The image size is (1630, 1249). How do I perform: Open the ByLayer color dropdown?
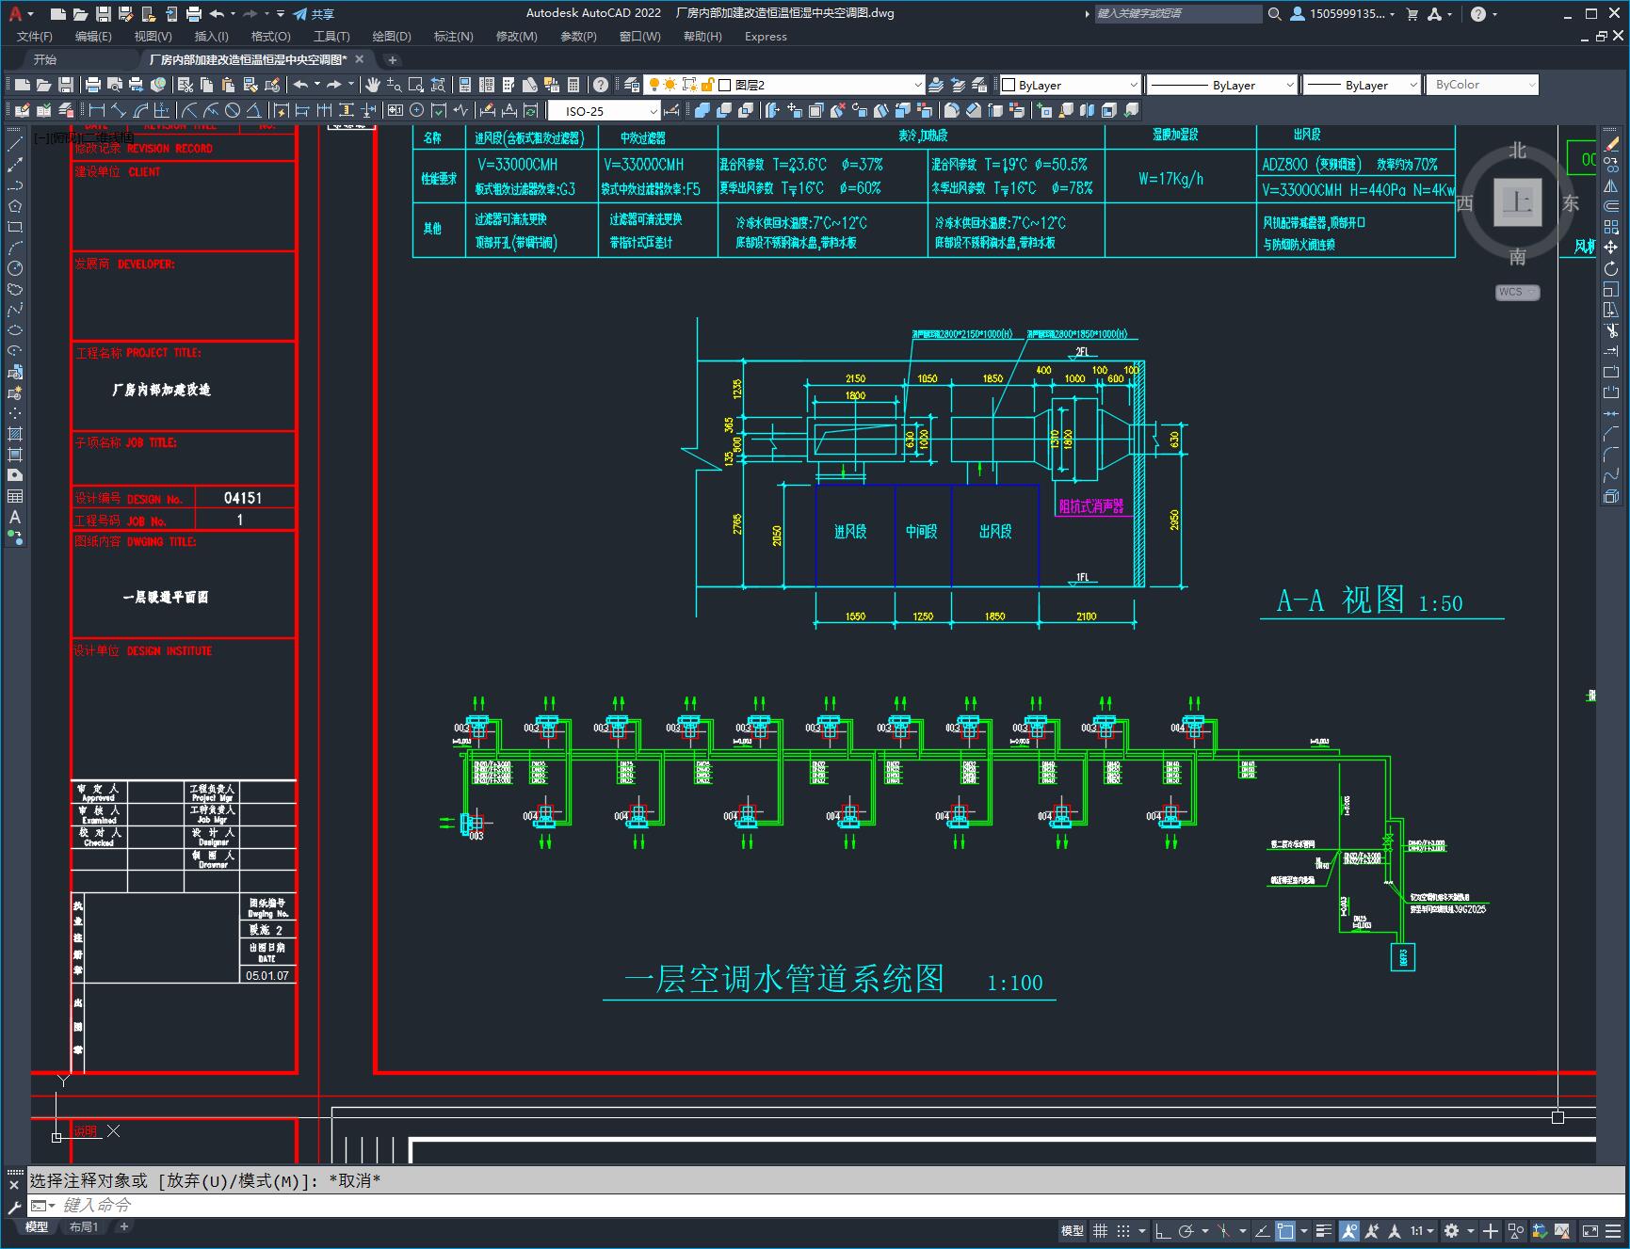tap(1133, 85)
